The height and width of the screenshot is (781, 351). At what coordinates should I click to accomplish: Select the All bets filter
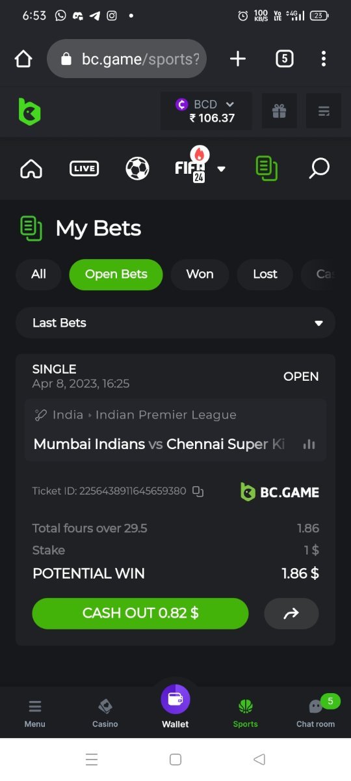tap(38, 274)
